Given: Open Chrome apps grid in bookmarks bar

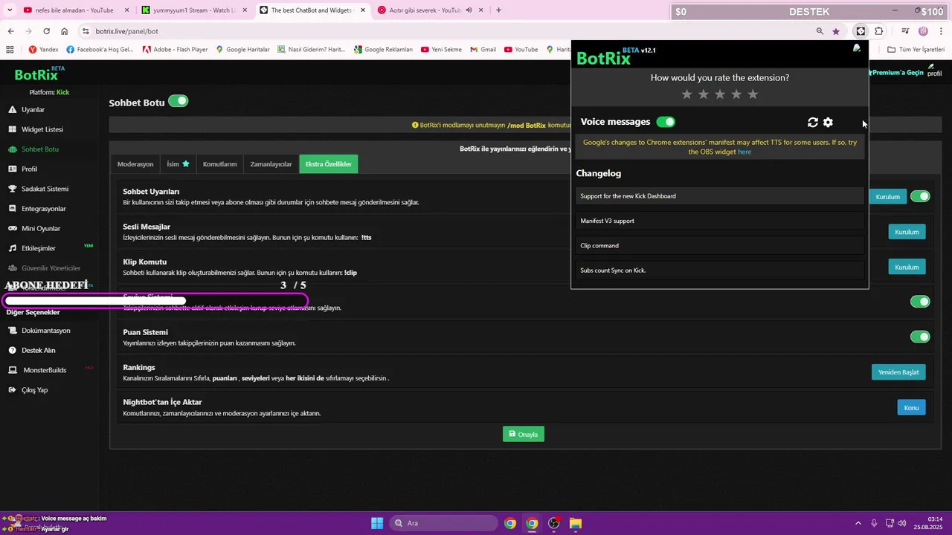Looking at the screenshot, I should coord(10,50).
